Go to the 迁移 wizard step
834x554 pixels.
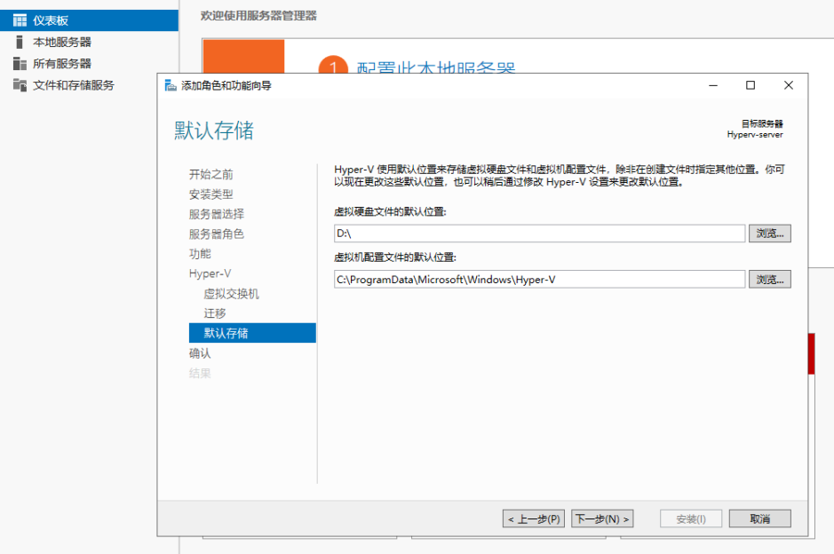215,313
